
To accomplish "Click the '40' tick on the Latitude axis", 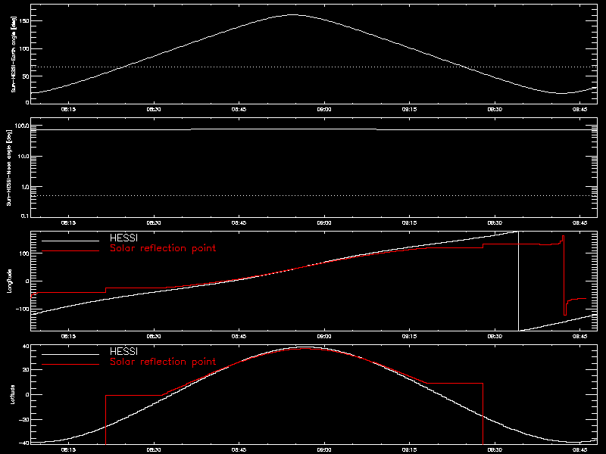I will [26, 347].
